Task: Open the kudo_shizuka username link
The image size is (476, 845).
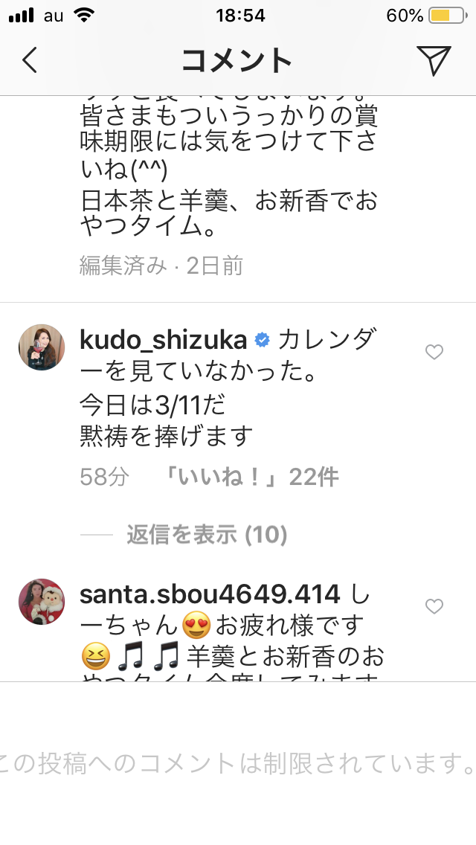Action: pyautogui.click(x=163, y=340)
